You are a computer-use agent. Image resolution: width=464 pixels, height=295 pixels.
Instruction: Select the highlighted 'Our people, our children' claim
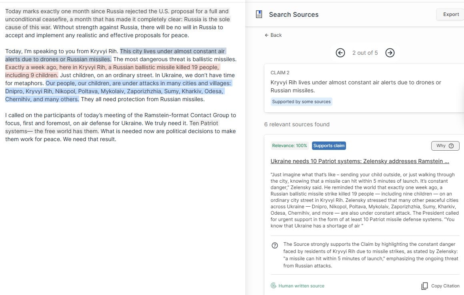click(118, 91)
